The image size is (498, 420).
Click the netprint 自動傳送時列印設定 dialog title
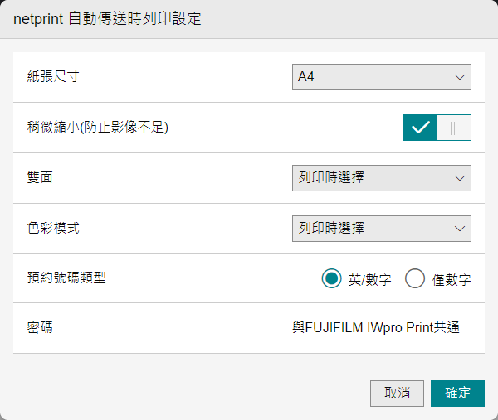[x=107, y=18]
